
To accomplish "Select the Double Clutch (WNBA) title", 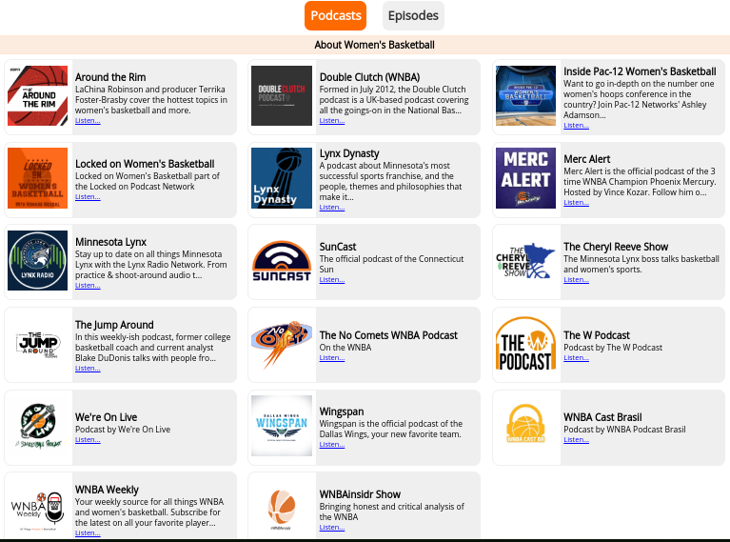I will [369, 77].
